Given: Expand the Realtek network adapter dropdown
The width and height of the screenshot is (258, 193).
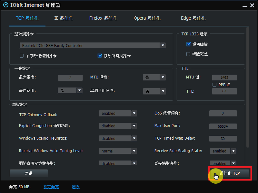Looking at the screenshot, I should (163, 45).
